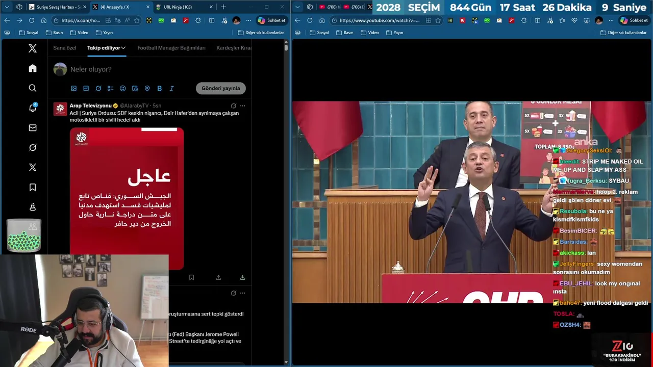
Task: Open X home from the sidebar
Action: pyautogui.click(x=33, y=68)
